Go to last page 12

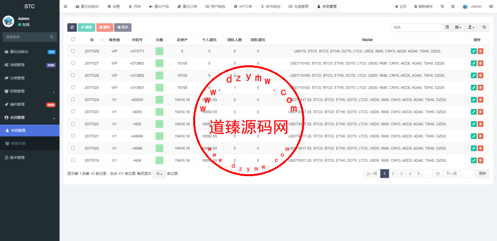click(437, 174)
